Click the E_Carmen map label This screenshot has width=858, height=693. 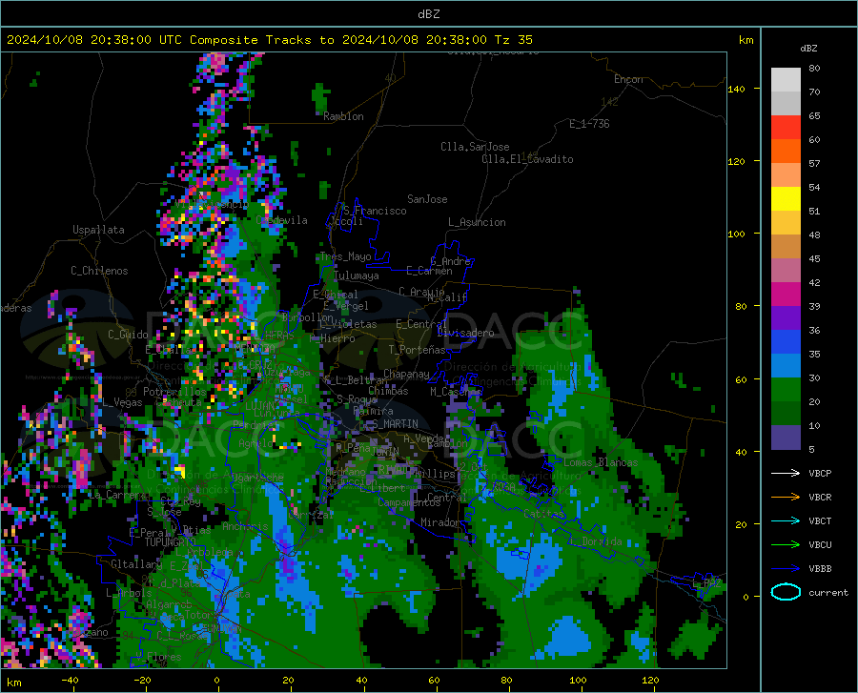click(x=430, y=270)
